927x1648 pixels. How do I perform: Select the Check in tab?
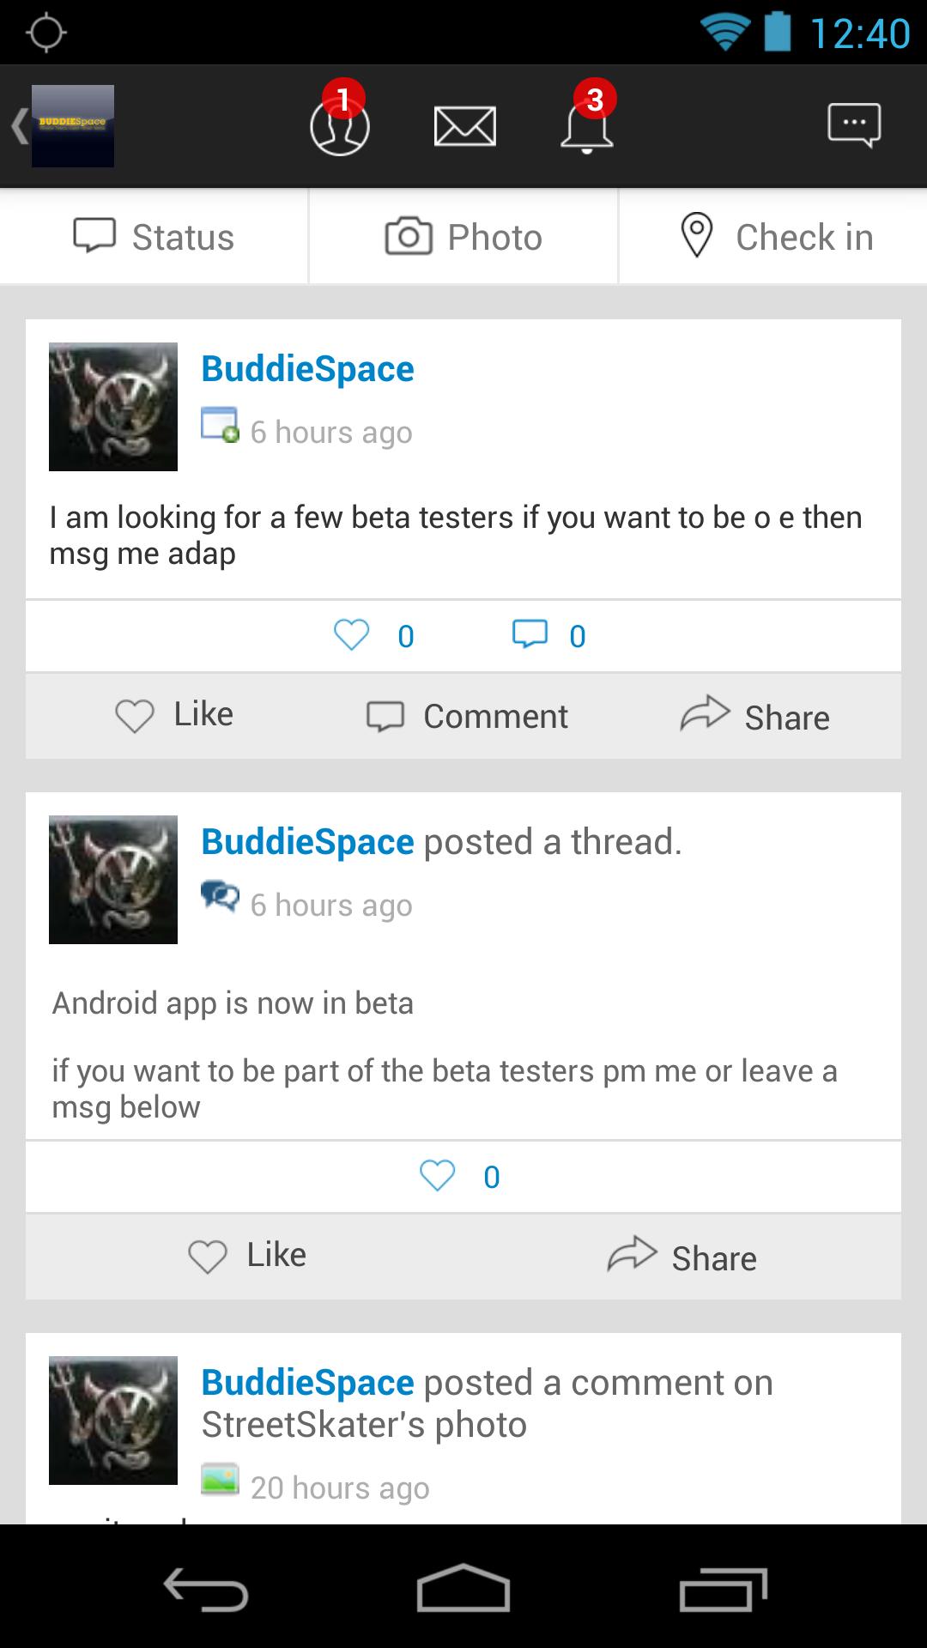pos(774,237)
